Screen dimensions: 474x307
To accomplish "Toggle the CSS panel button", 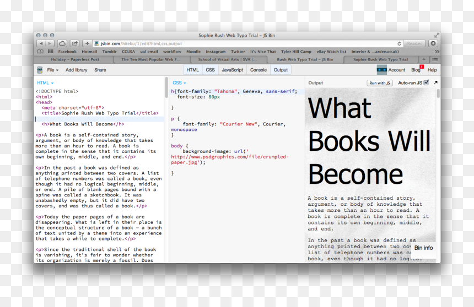I will point(210,70).
